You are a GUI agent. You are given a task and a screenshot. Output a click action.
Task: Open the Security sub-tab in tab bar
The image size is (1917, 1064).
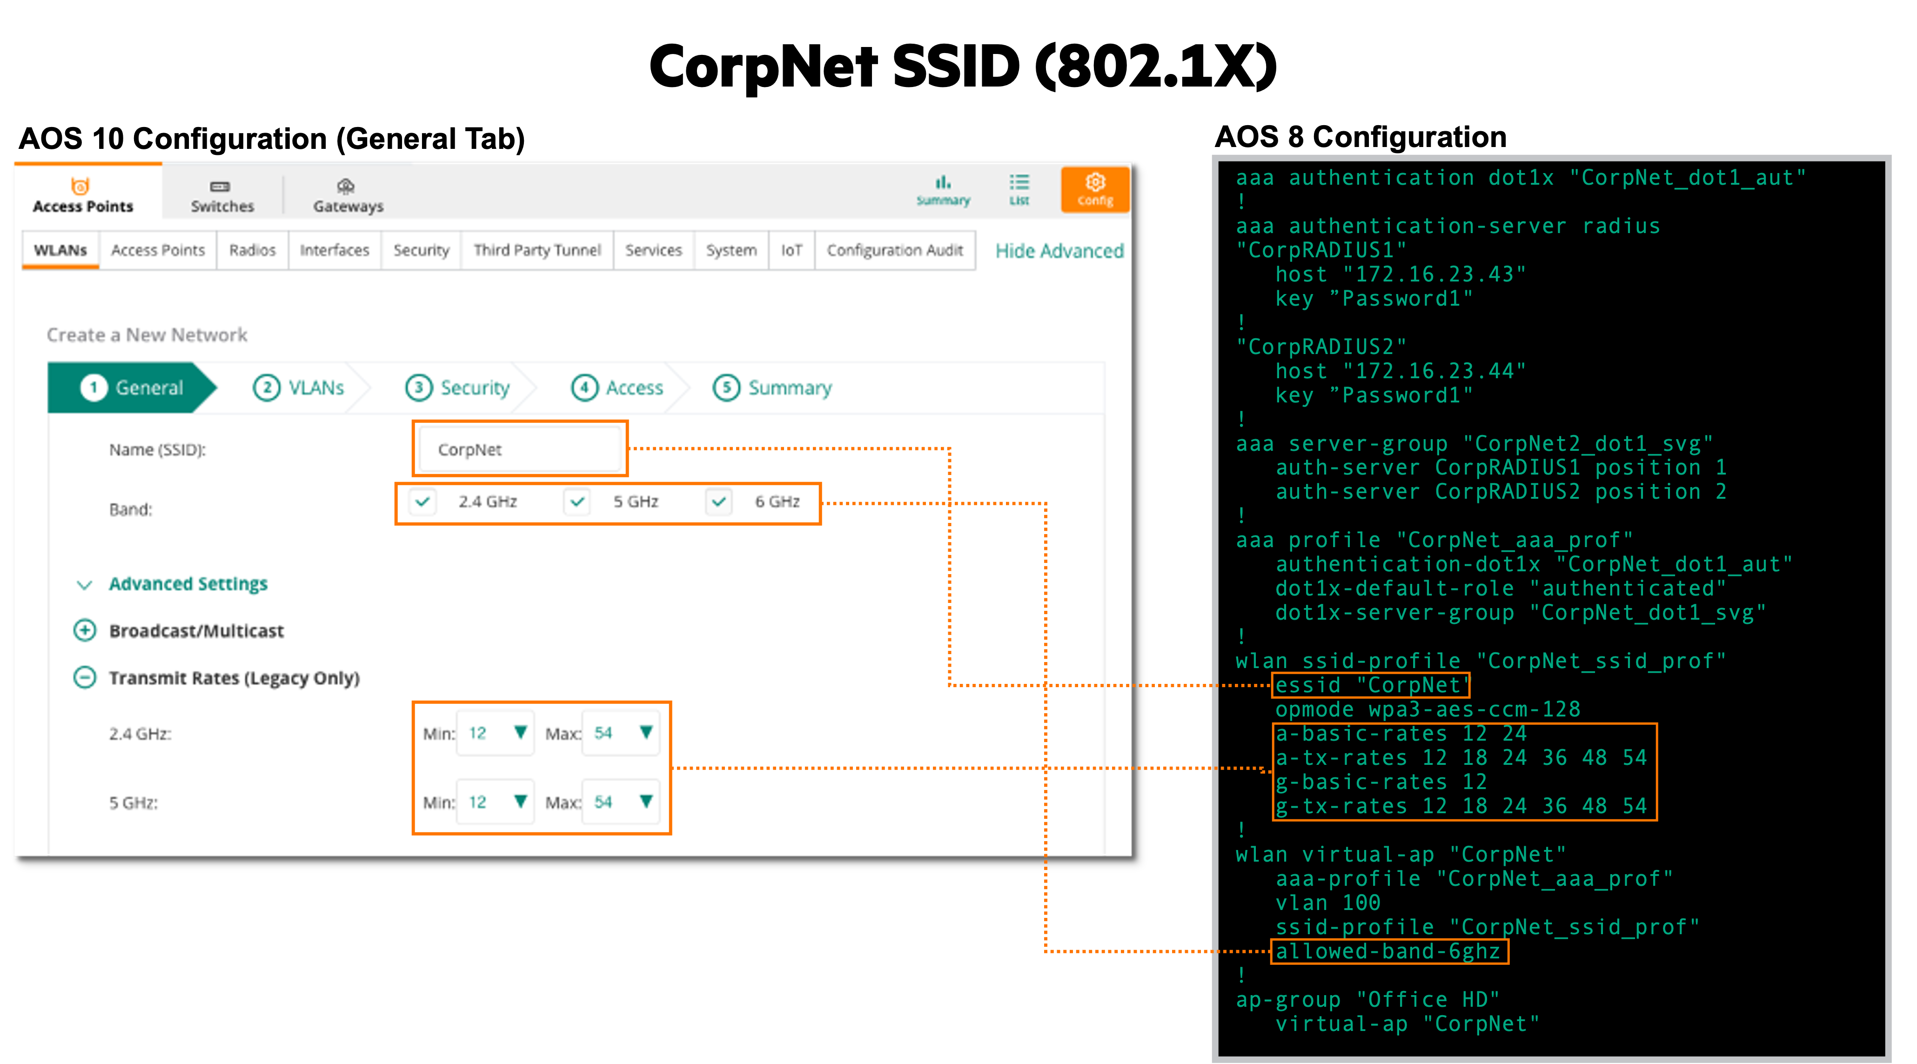pos(421,250)
